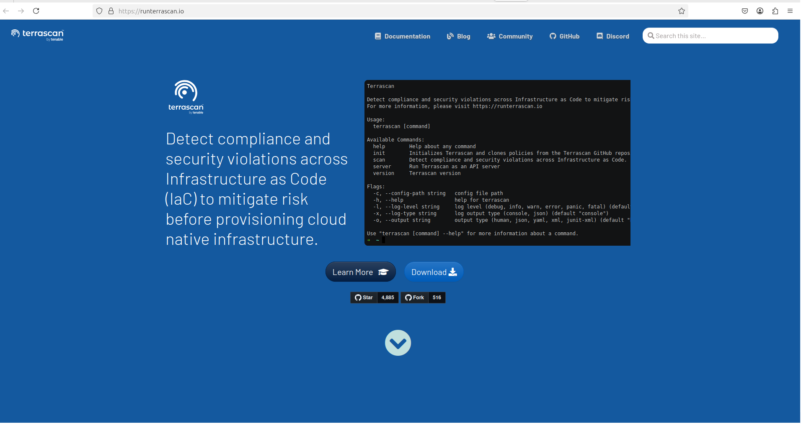Image resolution: width=801 pixels, height=424 pixels.
Task: Click the large Terrascan hero logo
Action: (186, 97)
